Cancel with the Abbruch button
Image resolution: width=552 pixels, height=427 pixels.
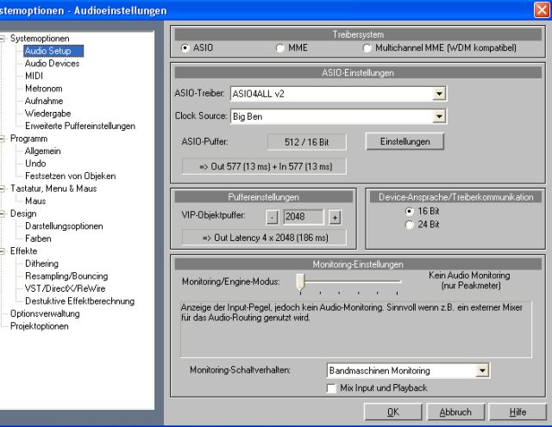(455, 412)
